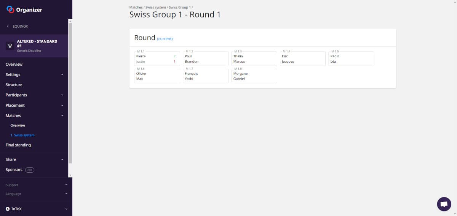Screen dimensions: 457x216
Task: Open the Language dropdown
Action: pos(66,194)
